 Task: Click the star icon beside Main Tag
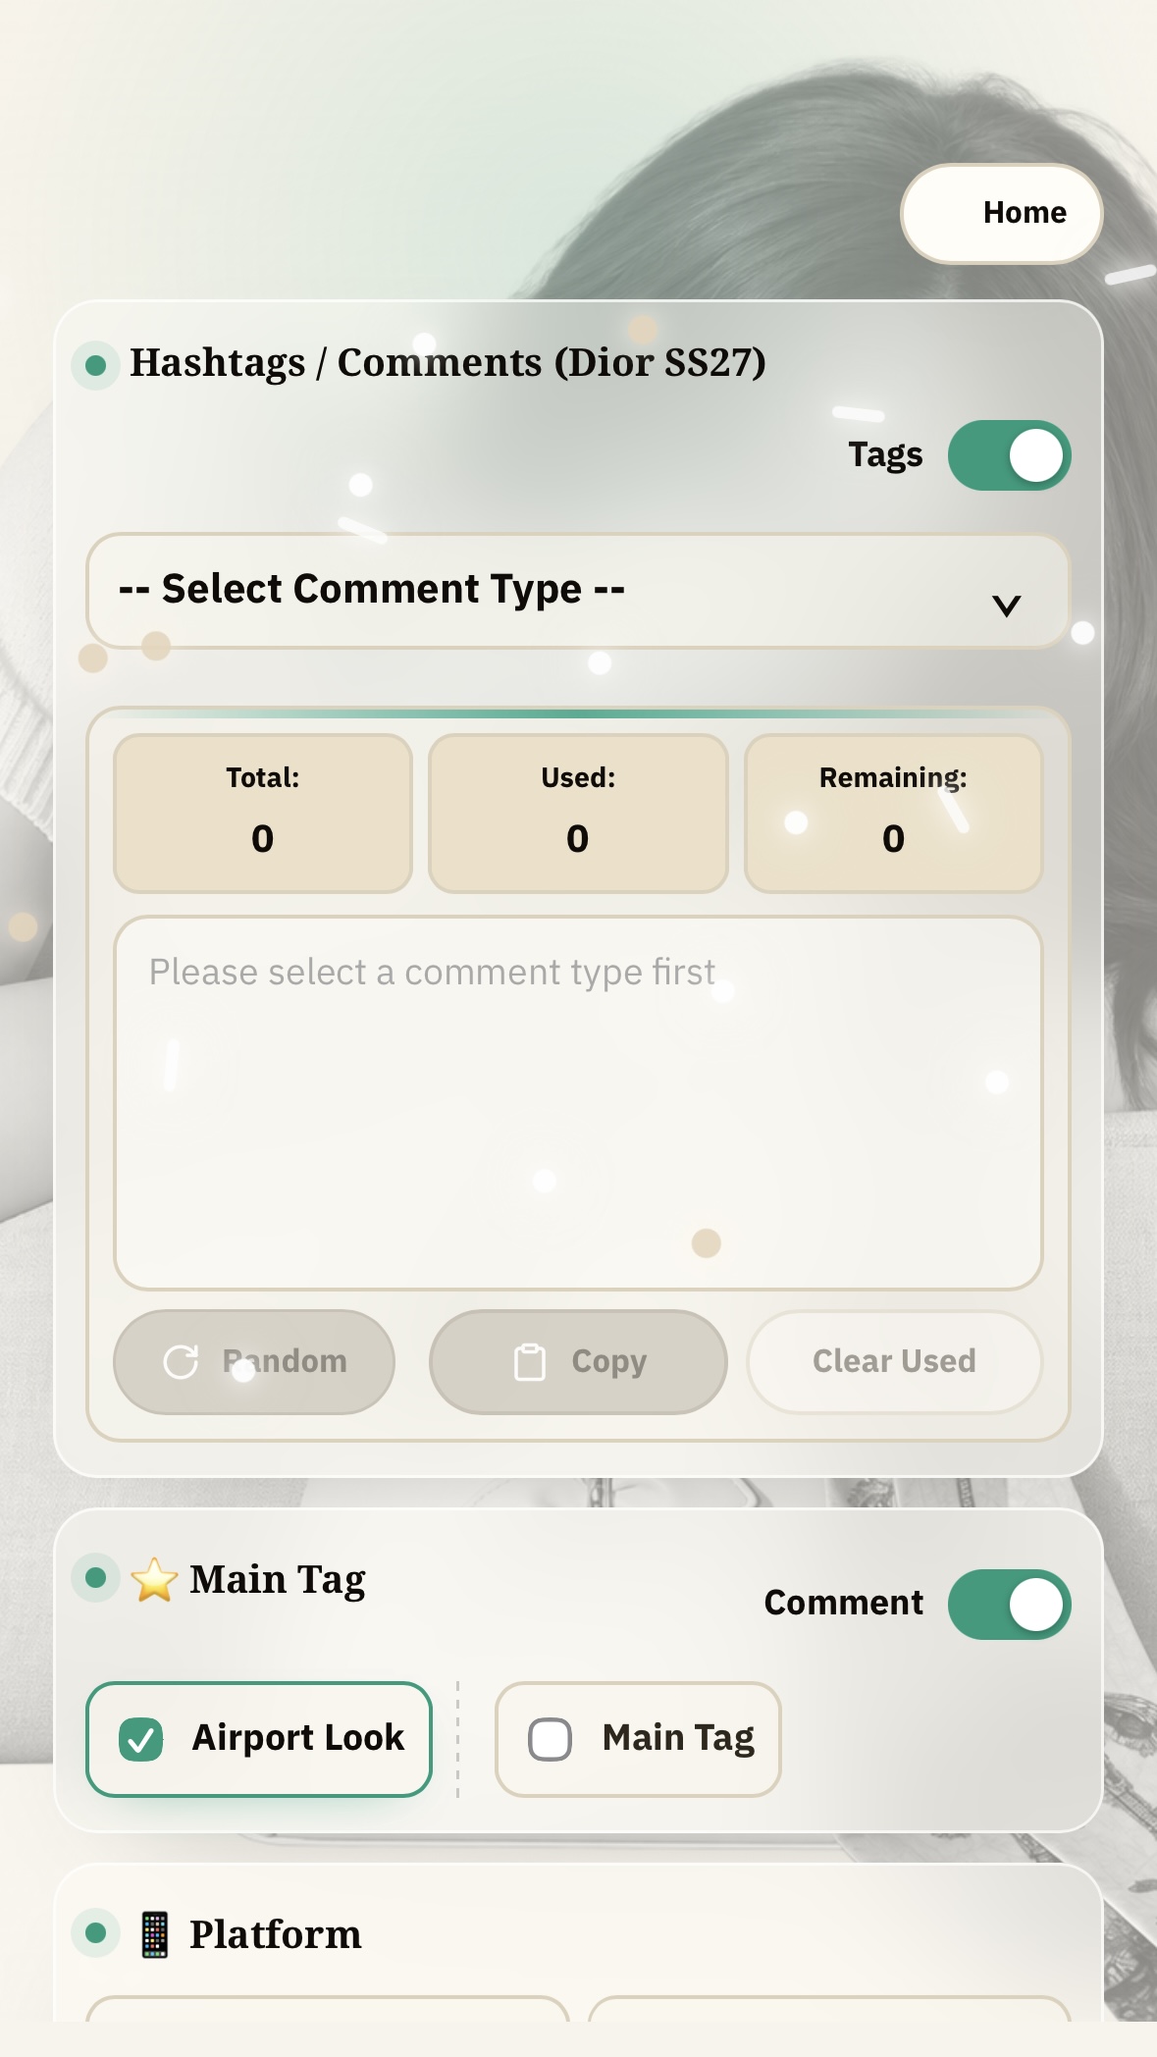(x=154, y=1580)
